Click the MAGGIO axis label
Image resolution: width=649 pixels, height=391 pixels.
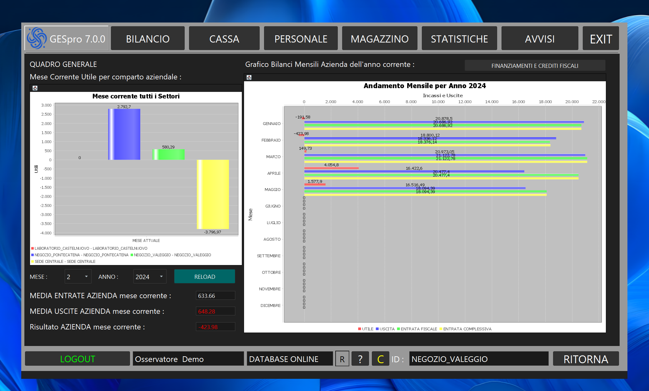272,190
